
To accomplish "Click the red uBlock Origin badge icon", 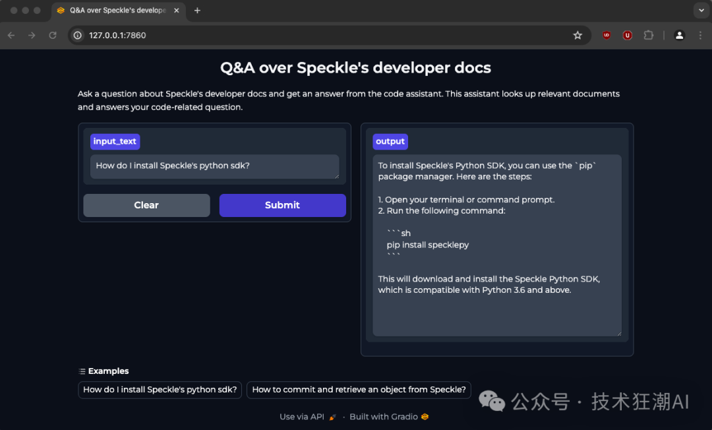I will (627, 35).
